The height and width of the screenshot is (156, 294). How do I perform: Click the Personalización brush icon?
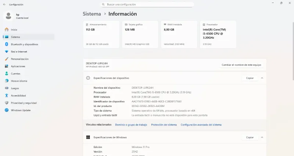click(x=7, y=59)
